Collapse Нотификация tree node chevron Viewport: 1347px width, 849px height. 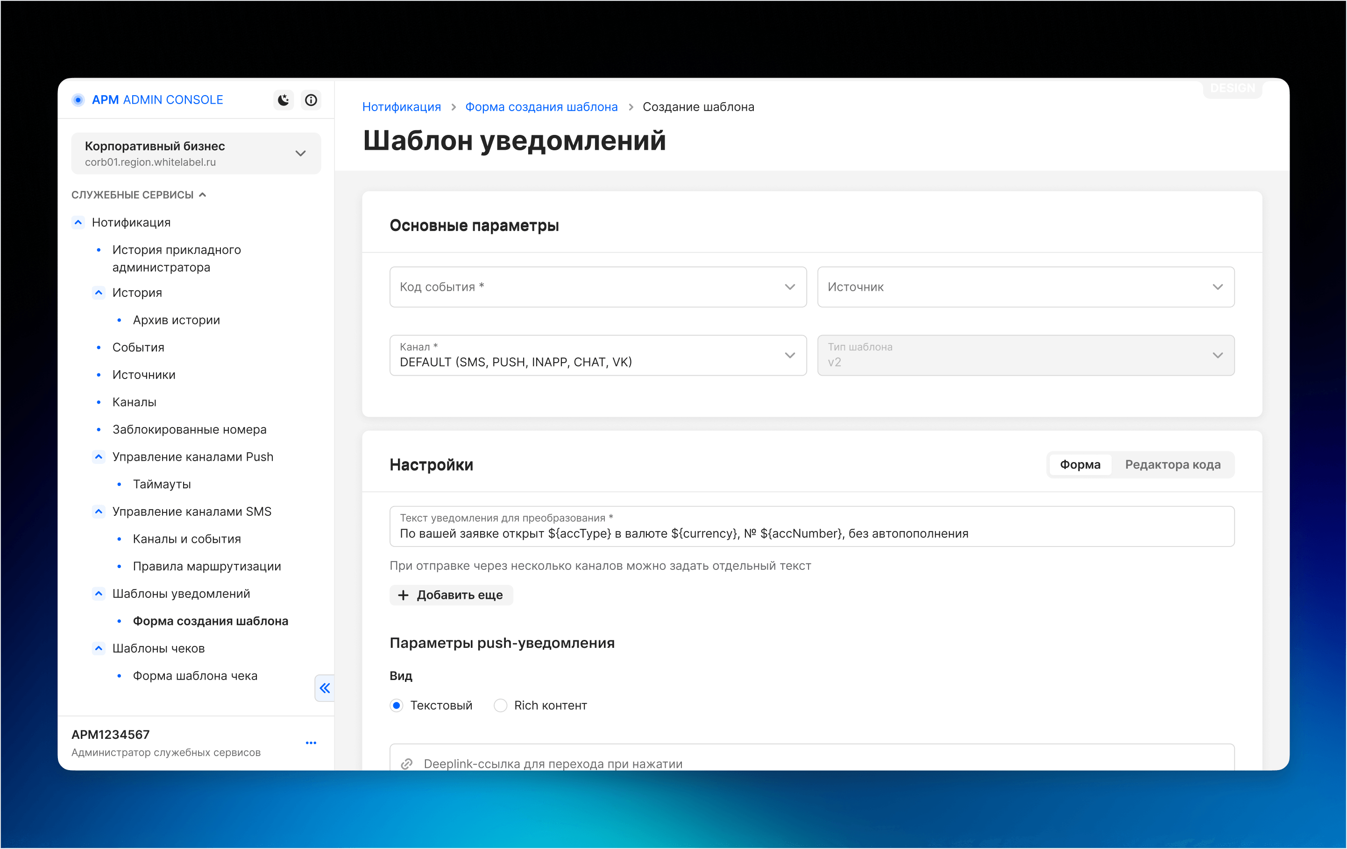click(78, 223)
